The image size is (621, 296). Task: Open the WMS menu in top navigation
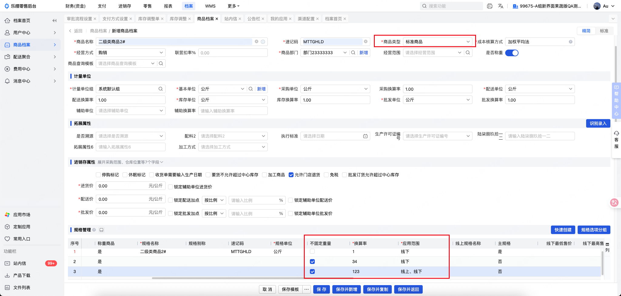(210, 6)
